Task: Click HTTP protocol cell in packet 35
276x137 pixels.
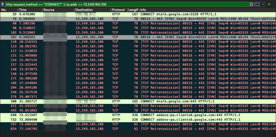Action: [x=116, y=14]
